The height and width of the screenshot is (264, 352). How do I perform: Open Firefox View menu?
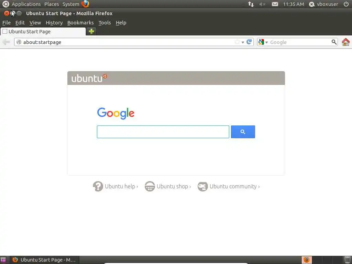35,23
